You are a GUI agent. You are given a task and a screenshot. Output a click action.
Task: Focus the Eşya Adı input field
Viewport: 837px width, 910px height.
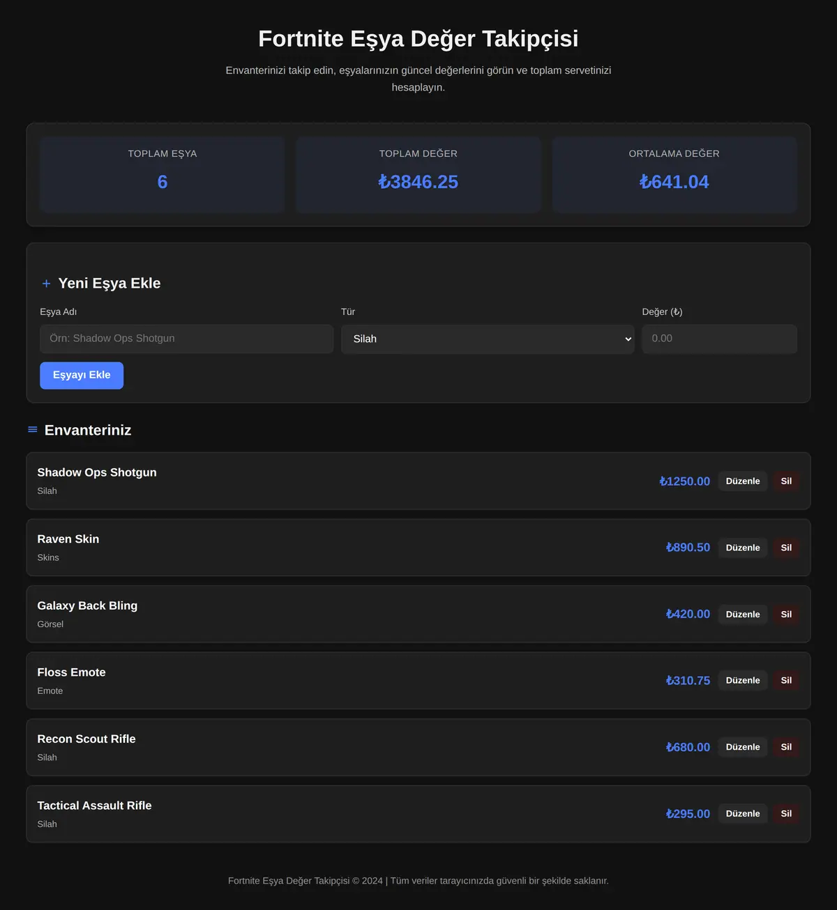pyautogui.click(x=186, y=339)
